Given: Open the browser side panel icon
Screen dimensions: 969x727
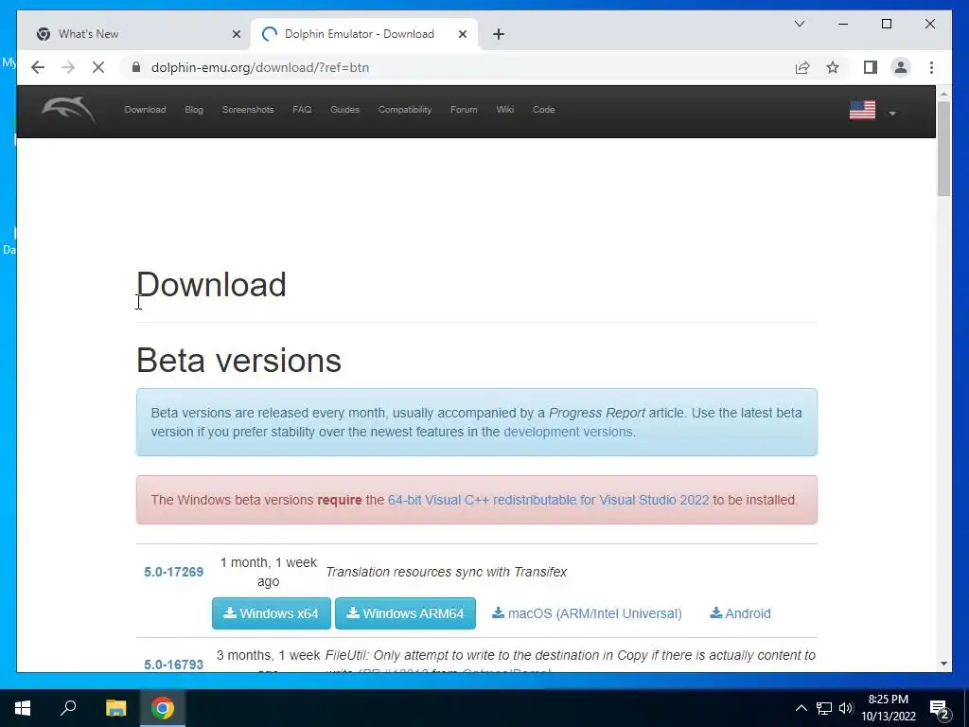Looking at the screenshot, I should 871,67.
